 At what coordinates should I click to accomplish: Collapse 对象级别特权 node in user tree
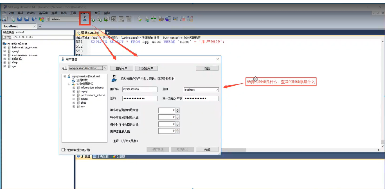69,84
